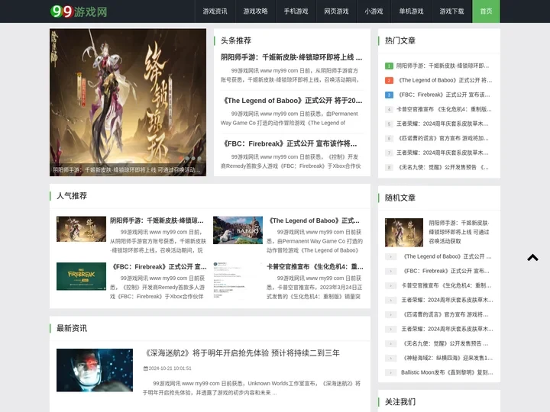550x412 pixels.
Task: Go to 游戏下载 page
Action: 451,11
